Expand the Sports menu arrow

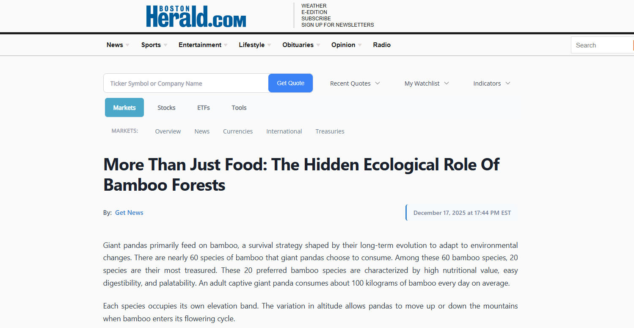tap(165, 45)
